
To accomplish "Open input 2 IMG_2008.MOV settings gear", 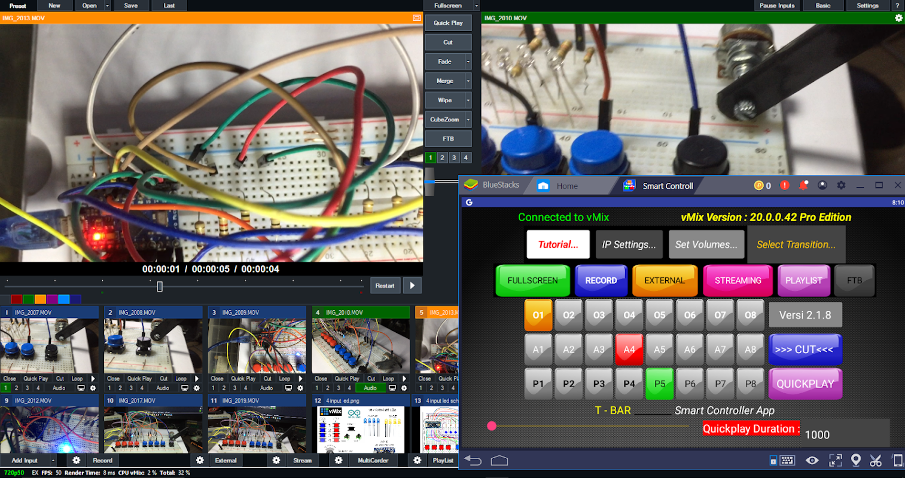I will (x=196, y=388).
